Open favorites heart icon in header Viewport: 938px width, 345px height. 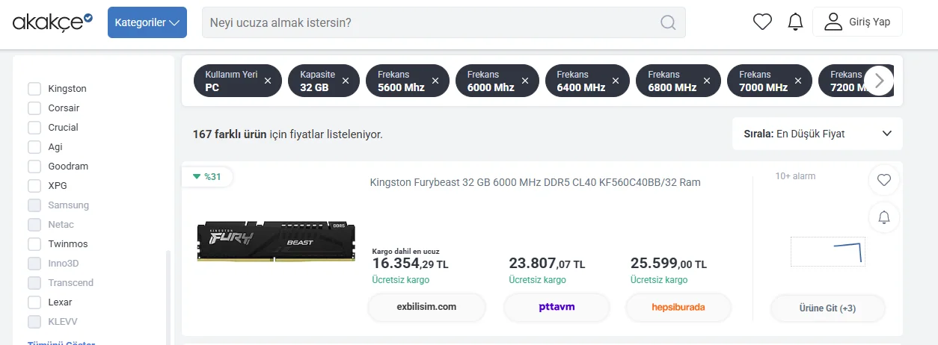[x=762, y=22]
